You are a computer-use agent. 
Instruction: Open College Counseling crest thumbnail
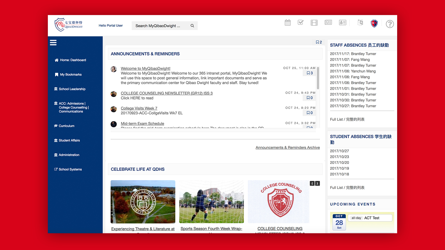(278, 202)
